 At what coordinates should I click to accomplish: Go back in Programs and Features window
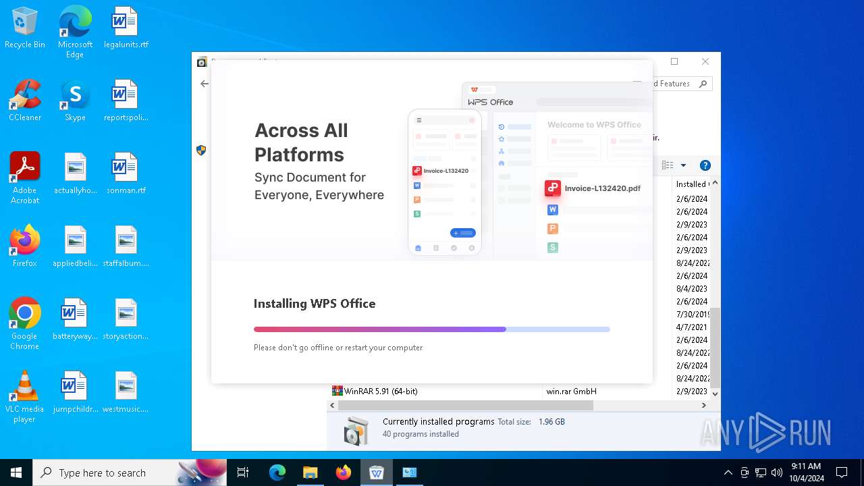[204, 84]
